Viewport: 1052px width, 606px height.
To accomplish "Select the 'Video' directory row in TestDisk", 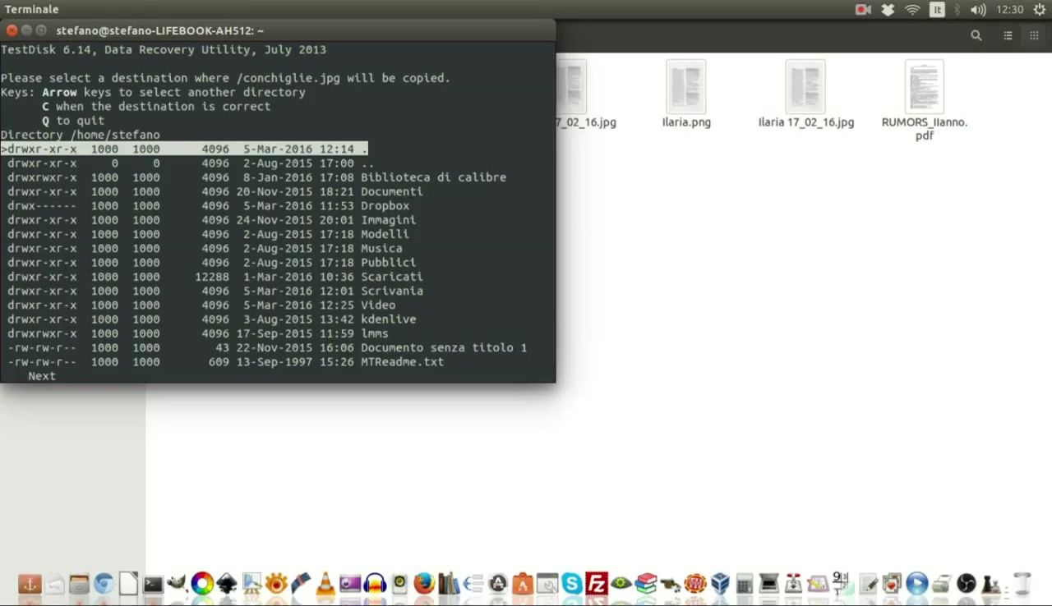I will pyautogui.click(x=201, y=305).
